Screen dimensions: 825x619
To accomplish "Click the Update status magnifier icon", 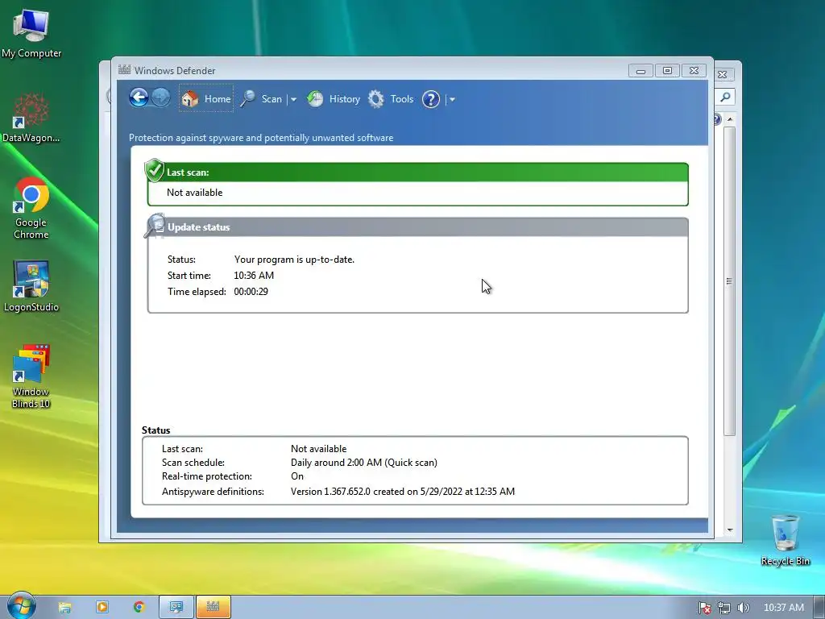I will click(155, 226).
